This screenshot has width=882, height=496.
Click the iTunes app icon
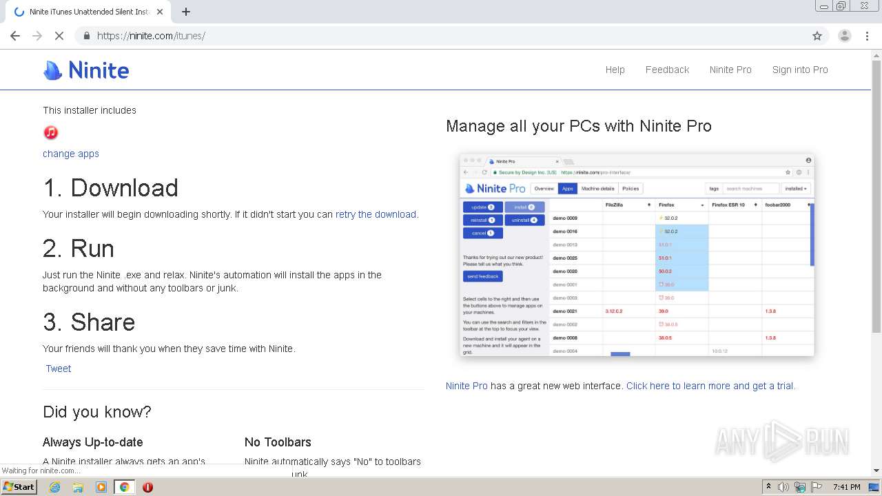tap(51, 132)
